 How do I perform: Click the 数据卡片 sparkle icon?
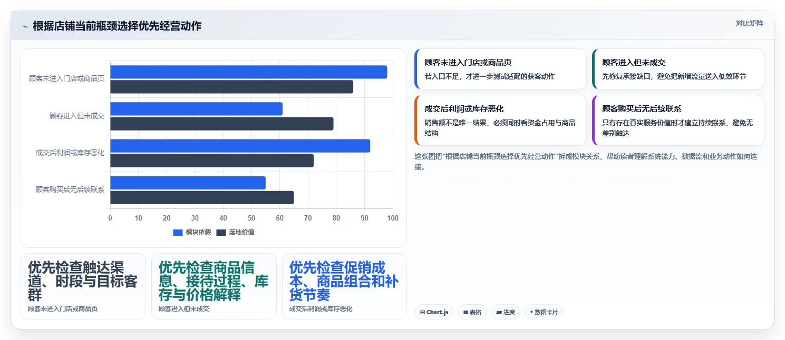pos(531,312)
